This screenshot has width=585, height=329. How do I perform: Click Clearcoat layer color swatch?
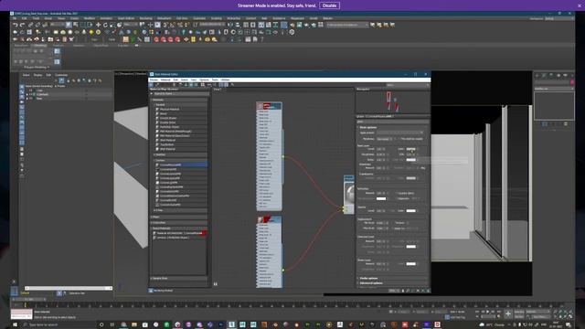tap(410, 247)
